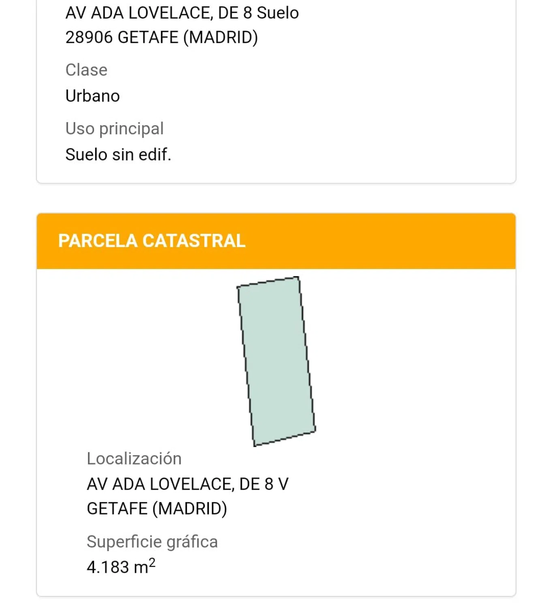
Task: Tap 'GETAFE (MADRID)' under Localización
Action: 157,508
